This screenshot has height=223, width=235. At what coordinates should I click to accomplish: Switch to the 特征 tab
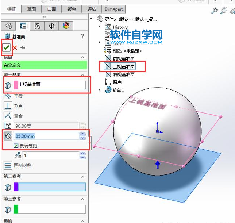(11, 9)
